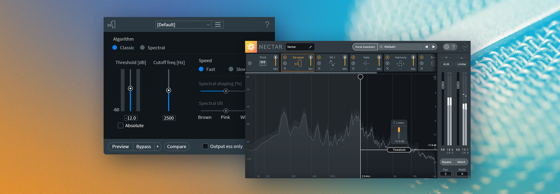Image resolution: width=560 pixels, height=194 pixels.
Task: Click the Vocal Assistant button
Action: pyautogui.click(x=365, y=47)
